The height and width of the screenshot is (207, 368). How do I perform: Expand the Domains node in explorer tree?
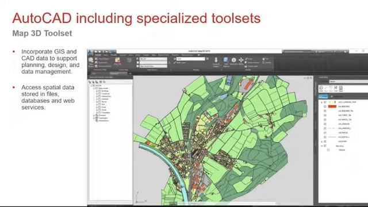(x=94, y=115)
